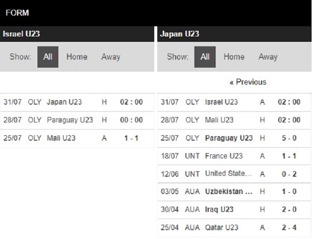Show Home matches for Israel U23

coord(77,57)
